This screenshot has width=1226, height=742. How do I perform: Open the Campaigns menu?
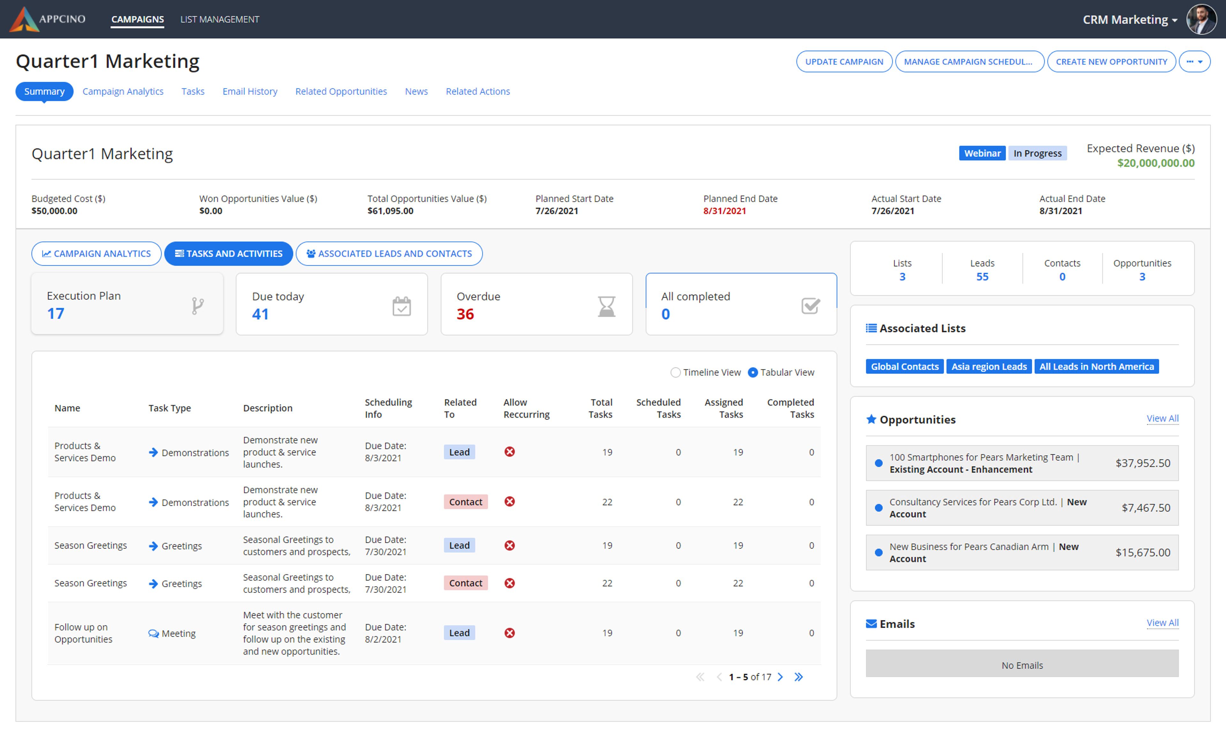click(x=137, y=19)
